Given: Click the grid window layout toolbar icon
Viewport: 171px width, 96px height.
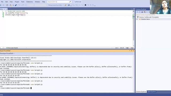Looking at the screenshot, I should pyautogui.click(x=69, y=5).
